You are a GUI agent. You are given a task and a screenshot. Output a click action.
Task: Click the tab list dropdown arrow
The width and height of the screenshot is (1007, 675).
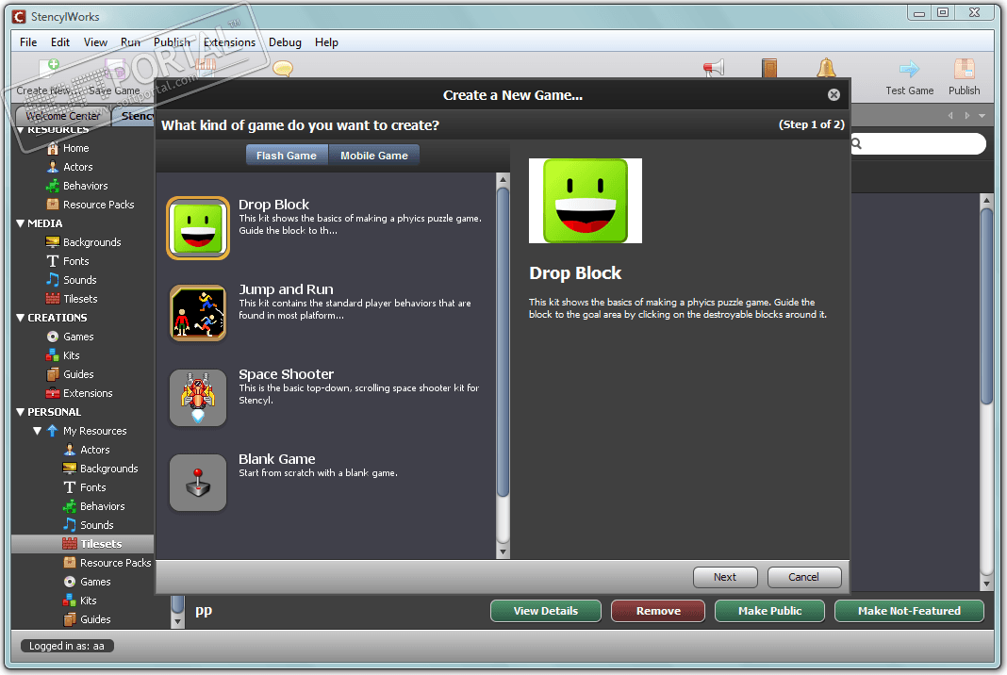pos(982,116)
